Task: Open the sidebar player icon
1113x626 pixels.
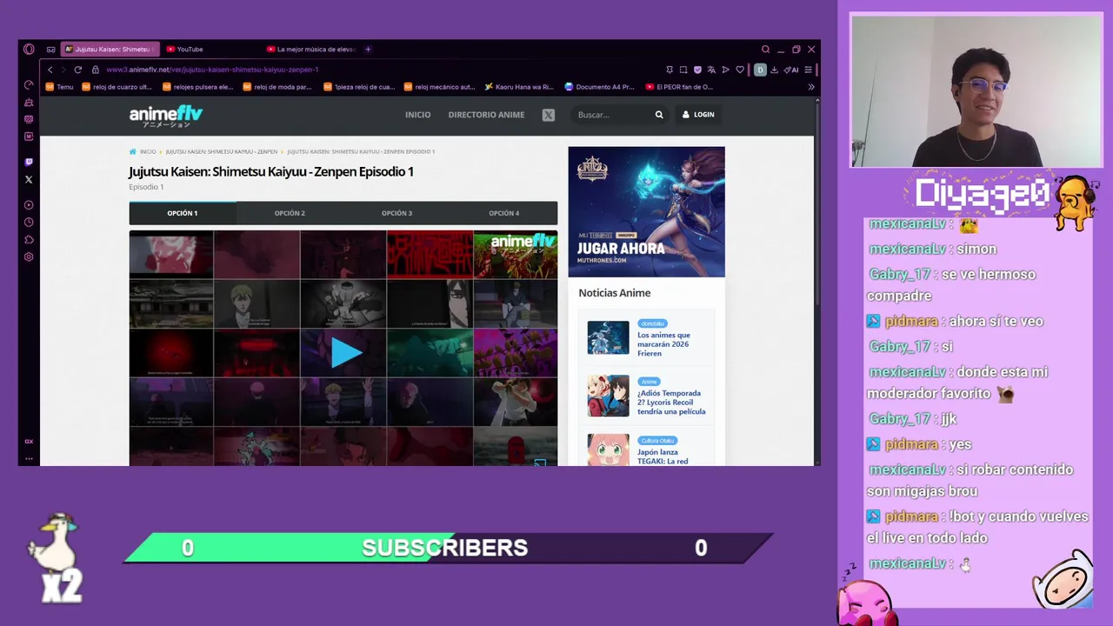Action: [29, 205]
